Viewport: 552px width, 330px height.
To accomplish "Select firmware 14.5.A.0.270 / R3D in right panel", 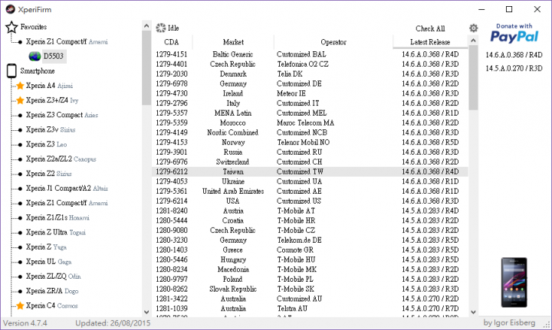I will (514, 69).
